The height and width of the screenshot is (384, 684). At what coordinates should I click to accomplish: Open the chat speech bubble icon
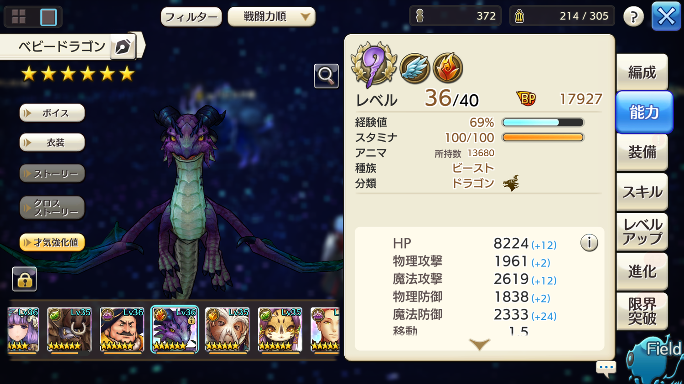click(x=606, y=369)
